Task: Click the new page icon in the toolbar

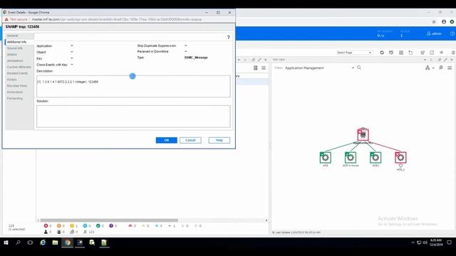Action: [410, 53]
